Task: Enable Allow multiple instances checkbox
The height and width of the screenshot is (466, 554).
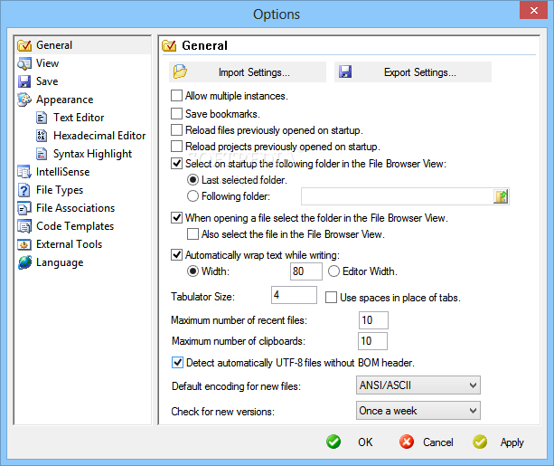Action: pos(176,96)
